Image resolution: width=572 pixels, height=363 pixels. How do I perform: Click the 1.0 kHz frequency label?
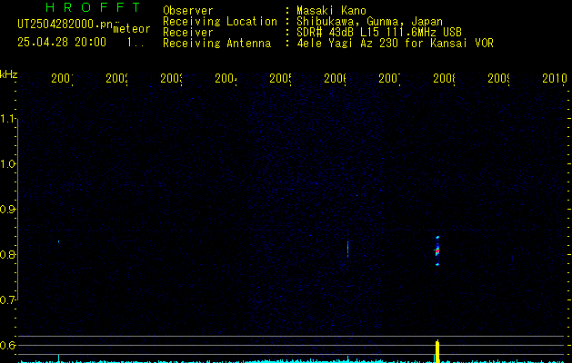(x=7, y=164)
